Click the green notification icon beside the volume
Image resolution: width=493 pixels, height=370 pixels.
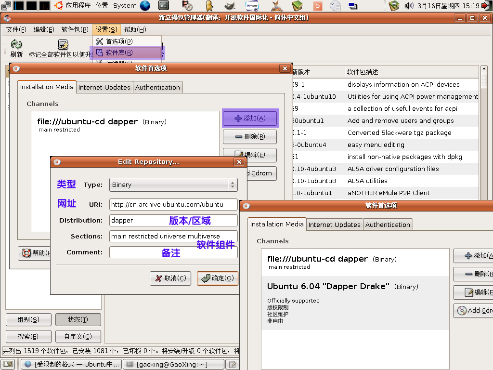click(x=394, y=5)
